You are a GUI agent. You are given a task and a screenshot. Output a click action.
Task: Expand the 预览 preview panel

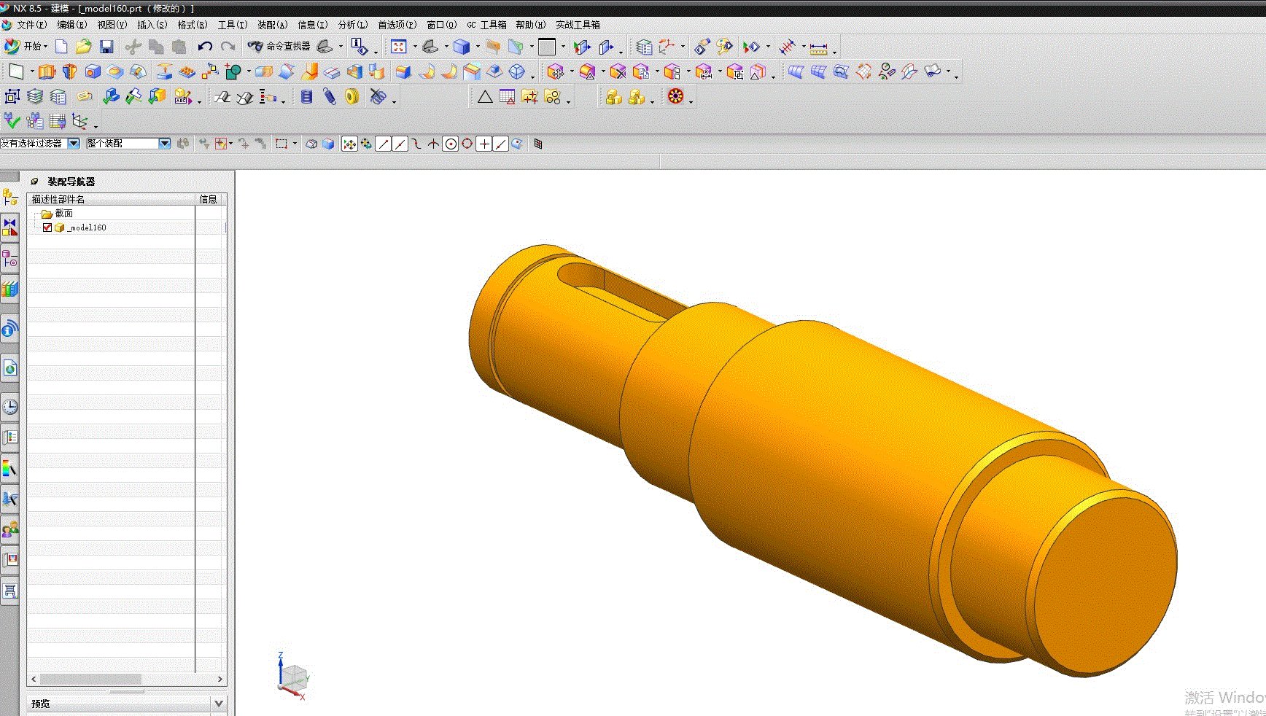coord(218,704)
